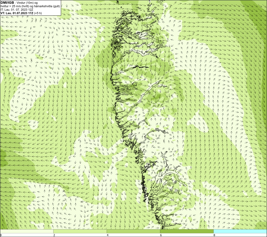Image resolution: width=267 pixels, height=237 pixels.
Task: Click the scale label '2'
Action: tap(54, 235)
